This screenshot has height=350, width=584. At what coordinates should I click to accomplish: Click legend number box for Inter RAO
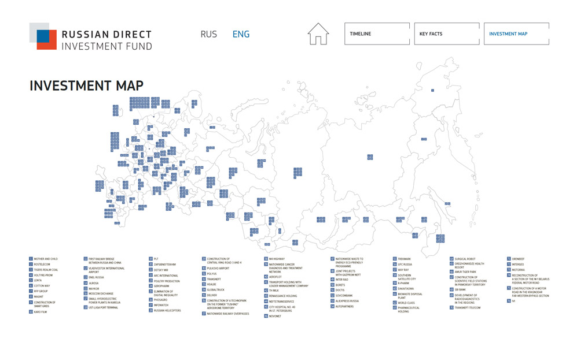(x=333, y=280)
